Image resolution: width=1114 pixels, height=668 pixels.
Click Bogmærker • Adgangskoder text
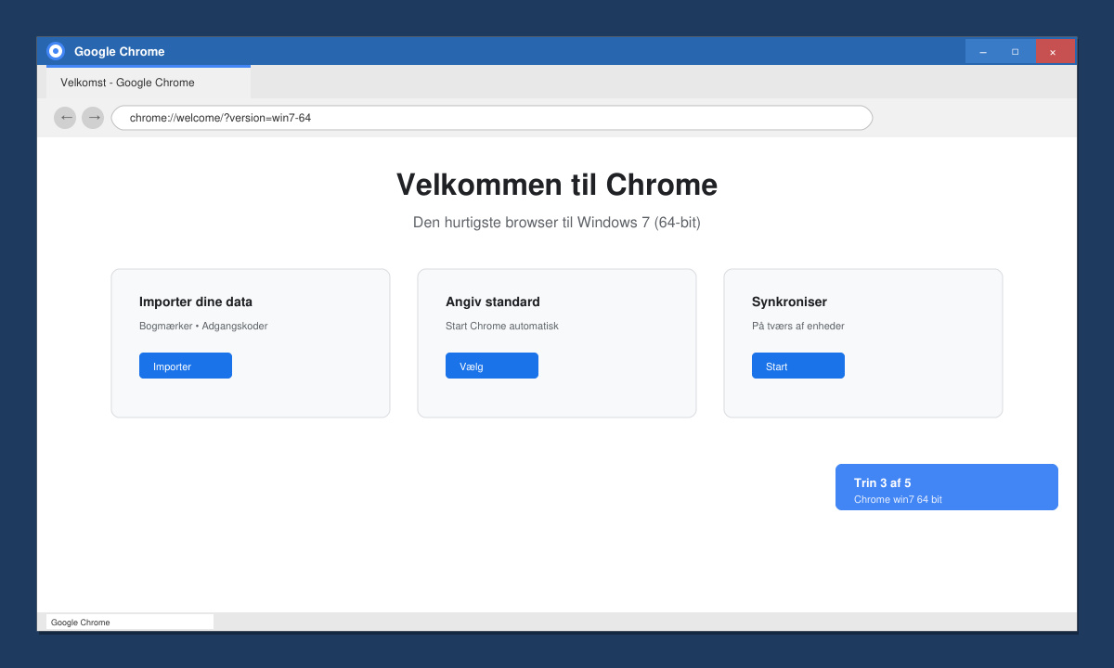click(x=203, y=326)
